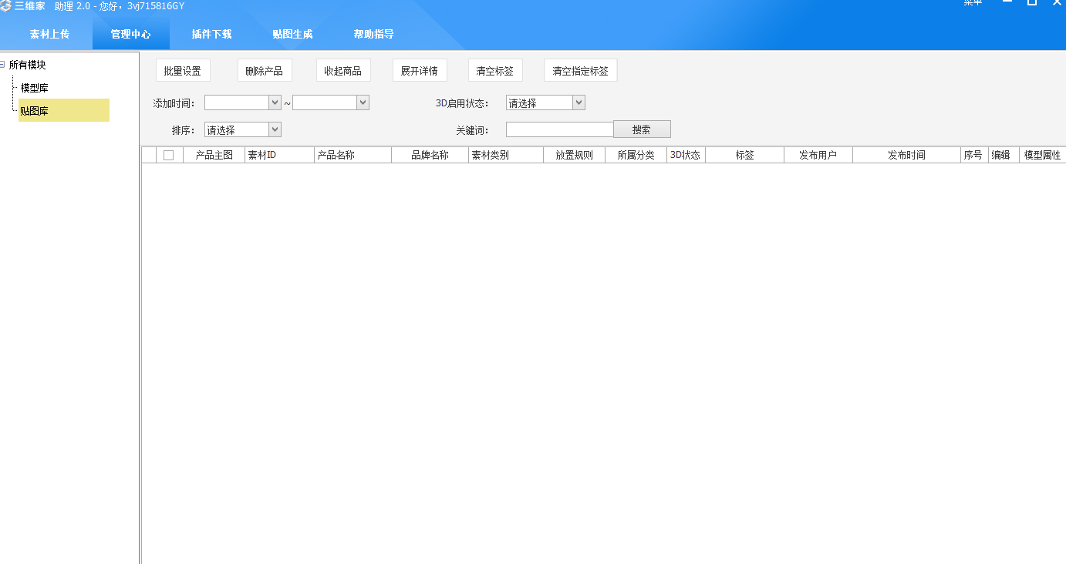This screenshot has width=1066, height=564.
Task: Toggle the select-all checkbox in table header
Action: 169,155
